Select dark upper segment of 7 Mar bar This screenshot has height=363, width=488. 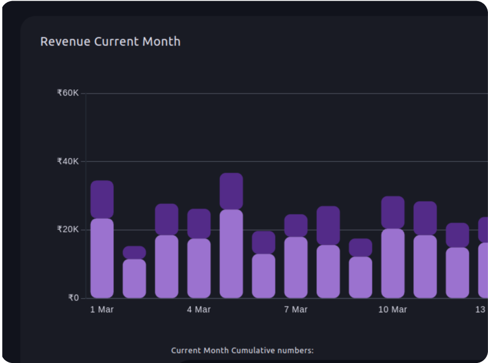pyautogui.click(x=296, y=225)
